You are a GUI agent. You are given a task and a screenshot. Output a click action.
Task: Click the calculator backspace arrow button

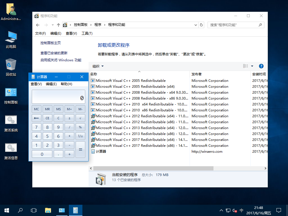(36, 118)
